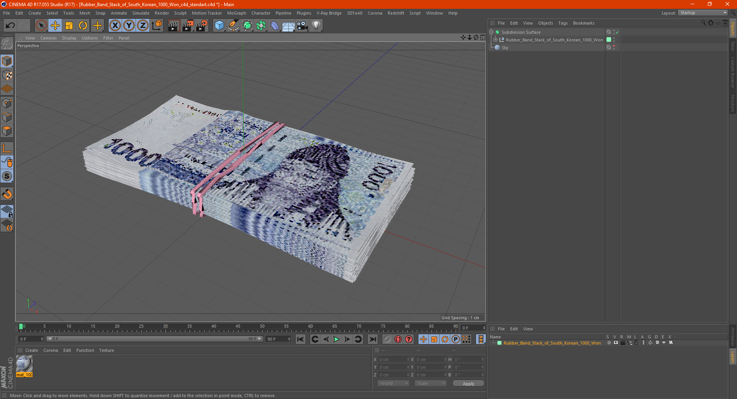Select the Live Selection tool
This screenshot has width=737, height=399.
tap(41, 26)
